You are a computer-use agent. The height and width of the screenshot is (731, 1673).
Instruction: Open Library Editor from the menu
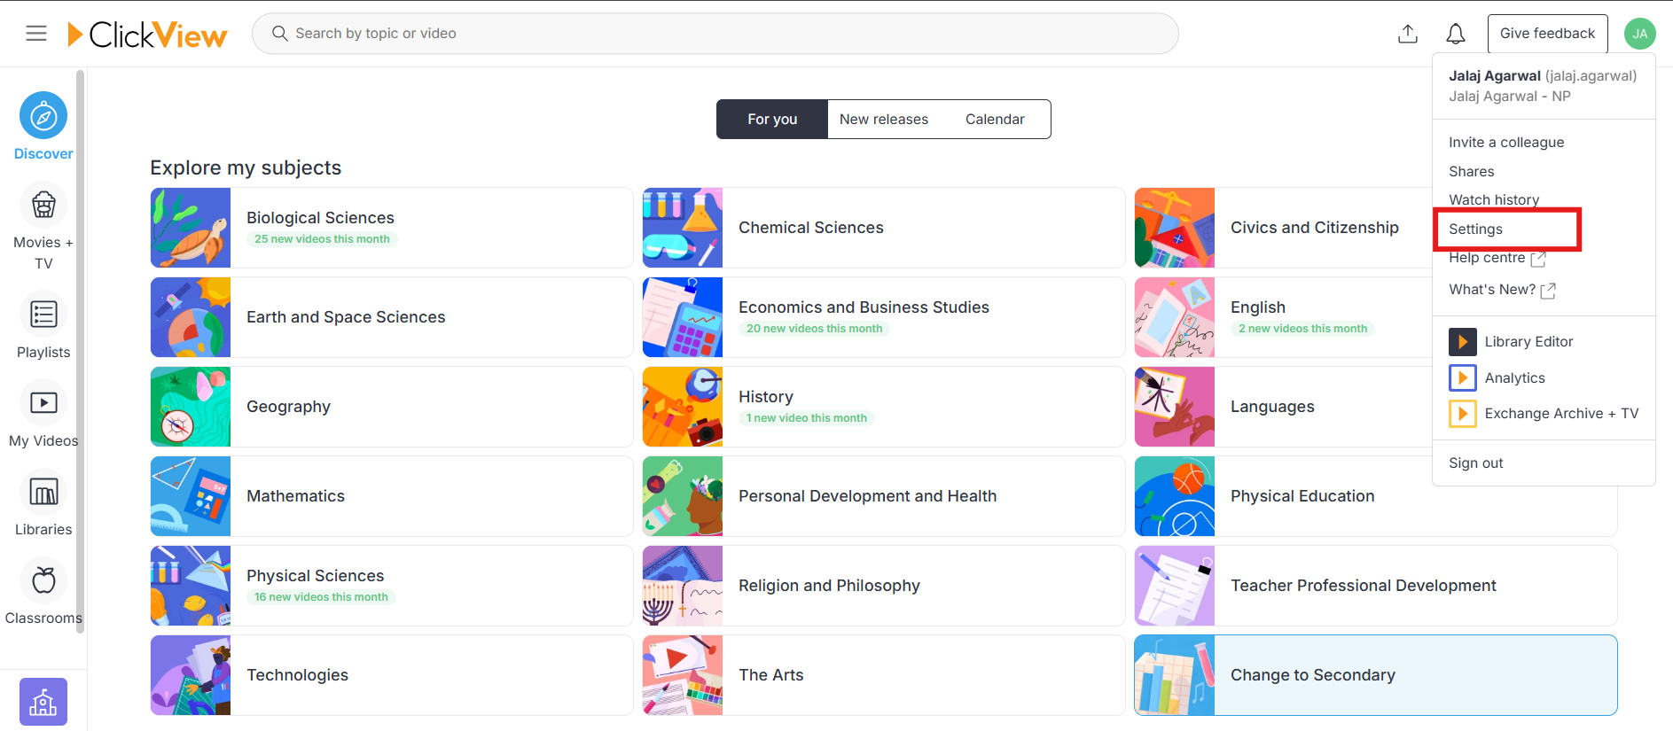pyautogui.click(x=1528, y=342)
